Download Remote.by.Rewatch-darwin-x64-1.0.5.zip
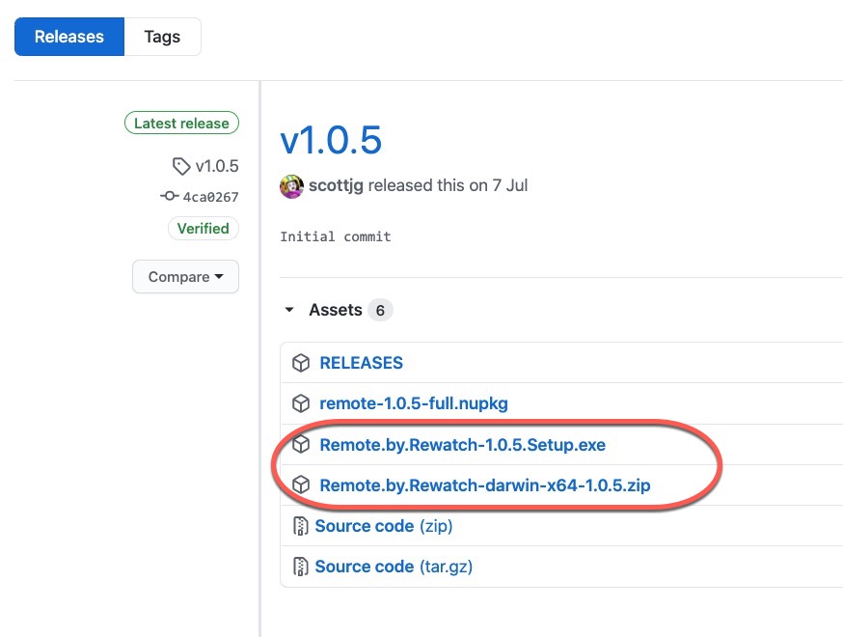This screenshot has width=843, height=637. [x=484, y=485]
